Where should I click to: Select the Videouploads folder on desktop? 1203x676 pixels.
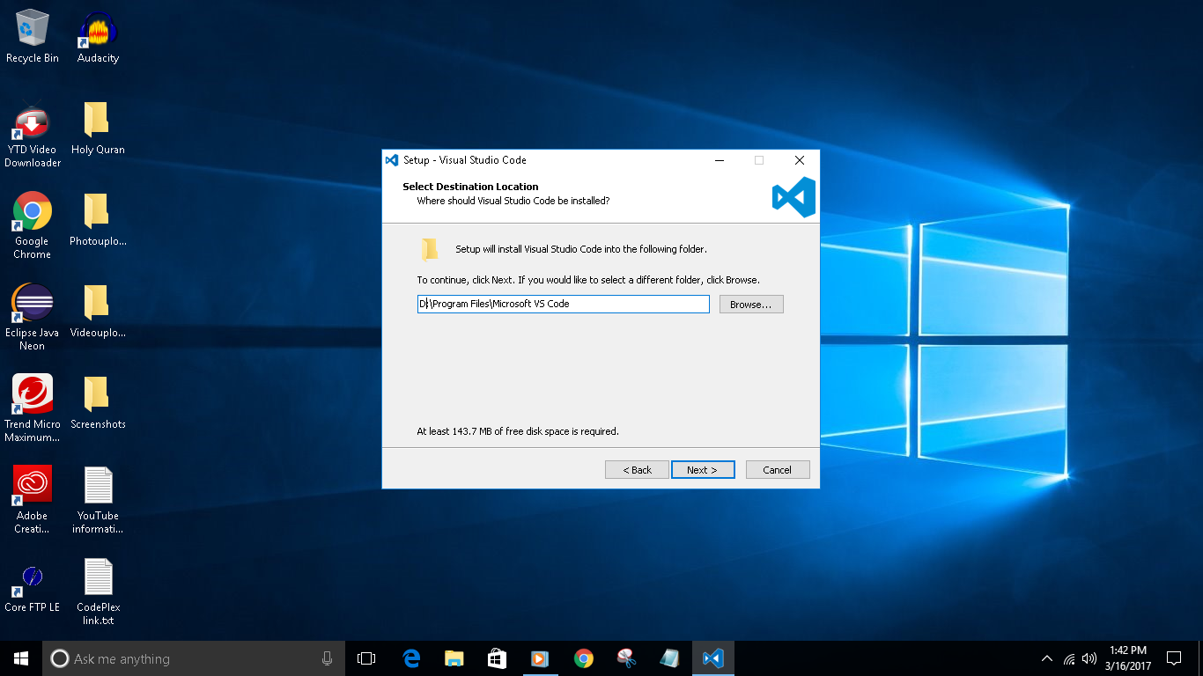click(98, 312)
